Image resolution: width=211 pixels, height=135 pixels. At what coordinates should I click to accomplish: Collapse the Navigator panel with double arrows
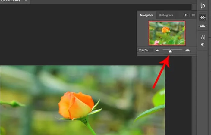186,15
